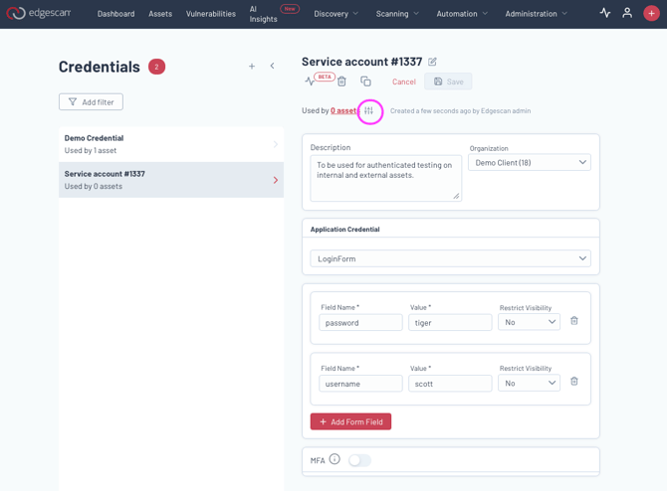Screen dimensions: 667x491
Task: Open the user profile icon in top bar
Action: [627, 13]
